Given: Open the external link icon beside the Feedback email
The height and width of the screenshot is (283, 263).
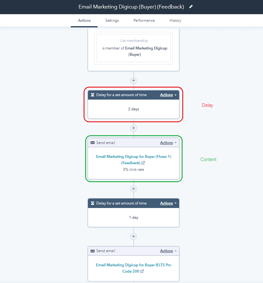Looking at the screenshot, I should [x=143, y=163].
